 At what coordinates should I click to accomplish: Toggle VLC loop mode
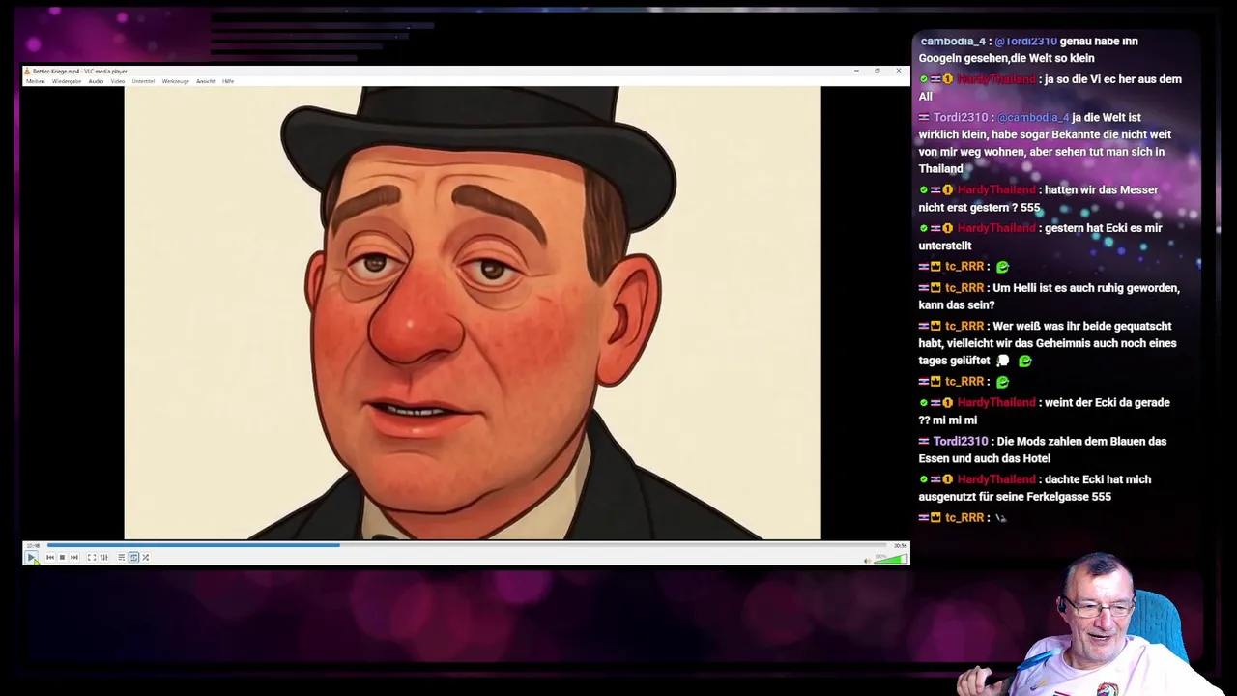pyautogui.click(x=133, y=558)
